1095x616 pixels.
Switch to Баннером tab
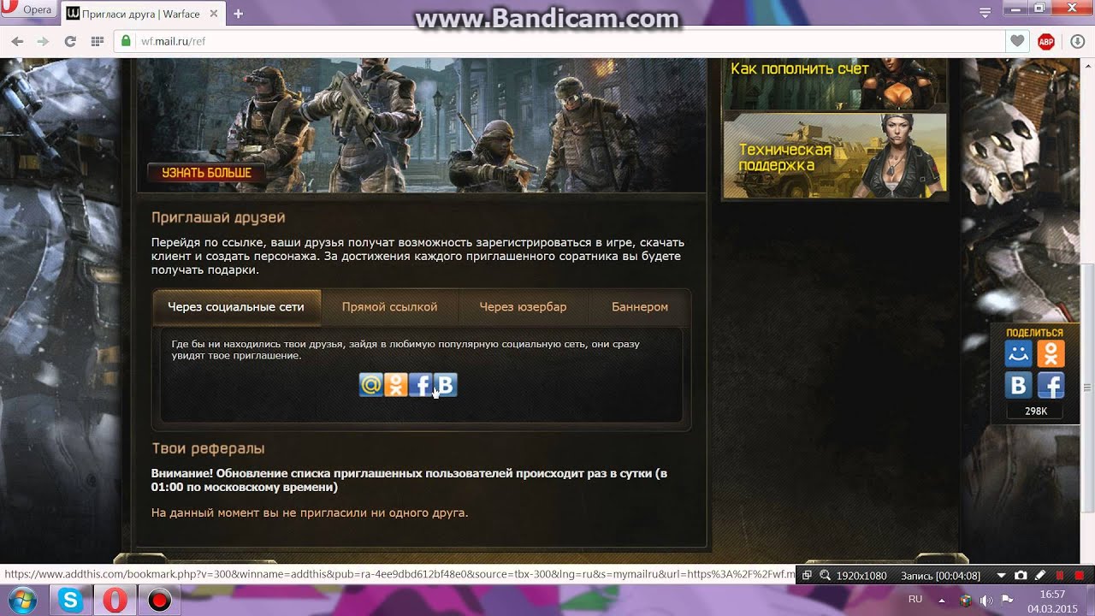click(x=640, y=306)
